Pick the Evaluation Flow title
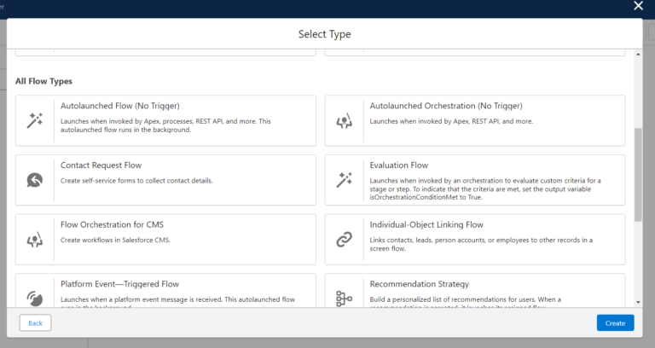 398,165
